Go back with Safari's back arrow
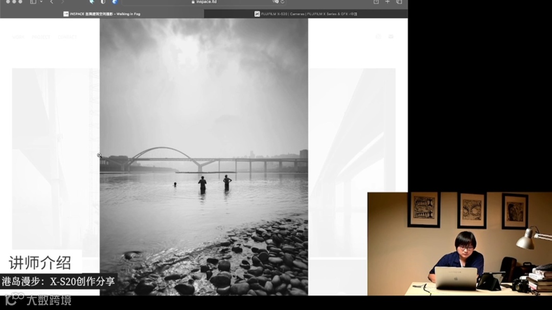 tap(52, 2)
